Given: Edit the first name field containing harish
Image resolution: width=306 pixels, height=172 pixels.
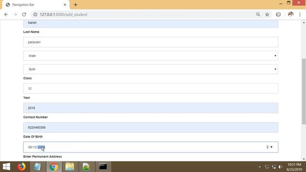Looking at the screenshot, I should click(x=151, y=23).
